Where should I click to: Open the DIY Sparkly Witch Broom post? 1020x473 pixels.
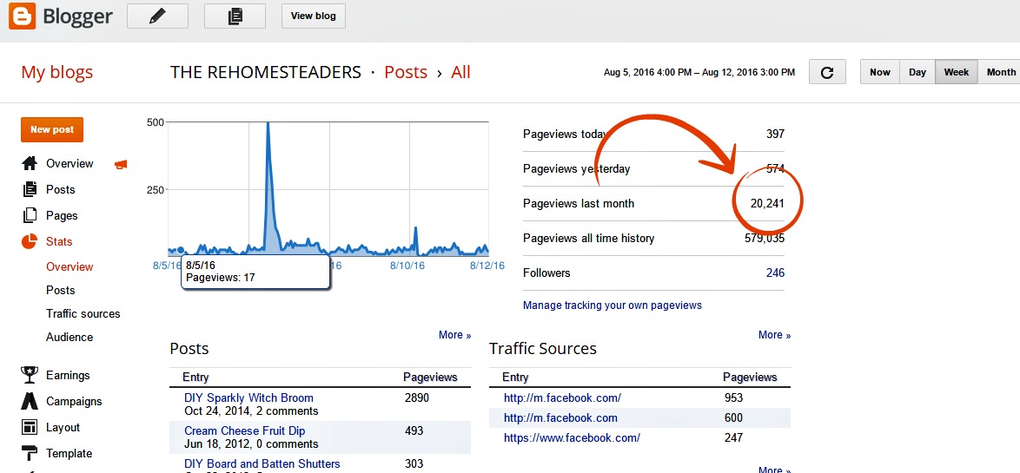248,398
